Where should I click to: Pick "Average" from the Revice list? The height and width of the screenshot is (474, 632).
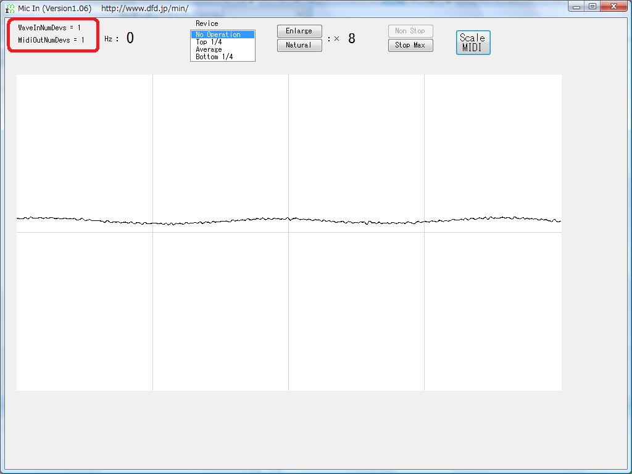click(209, 49)
